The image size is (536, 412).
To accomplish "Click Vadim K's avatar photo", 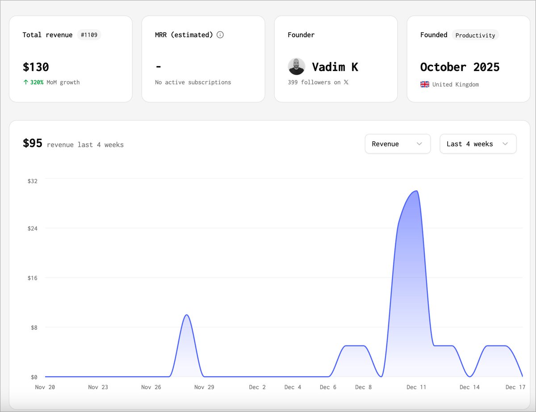I will point(297,67).
